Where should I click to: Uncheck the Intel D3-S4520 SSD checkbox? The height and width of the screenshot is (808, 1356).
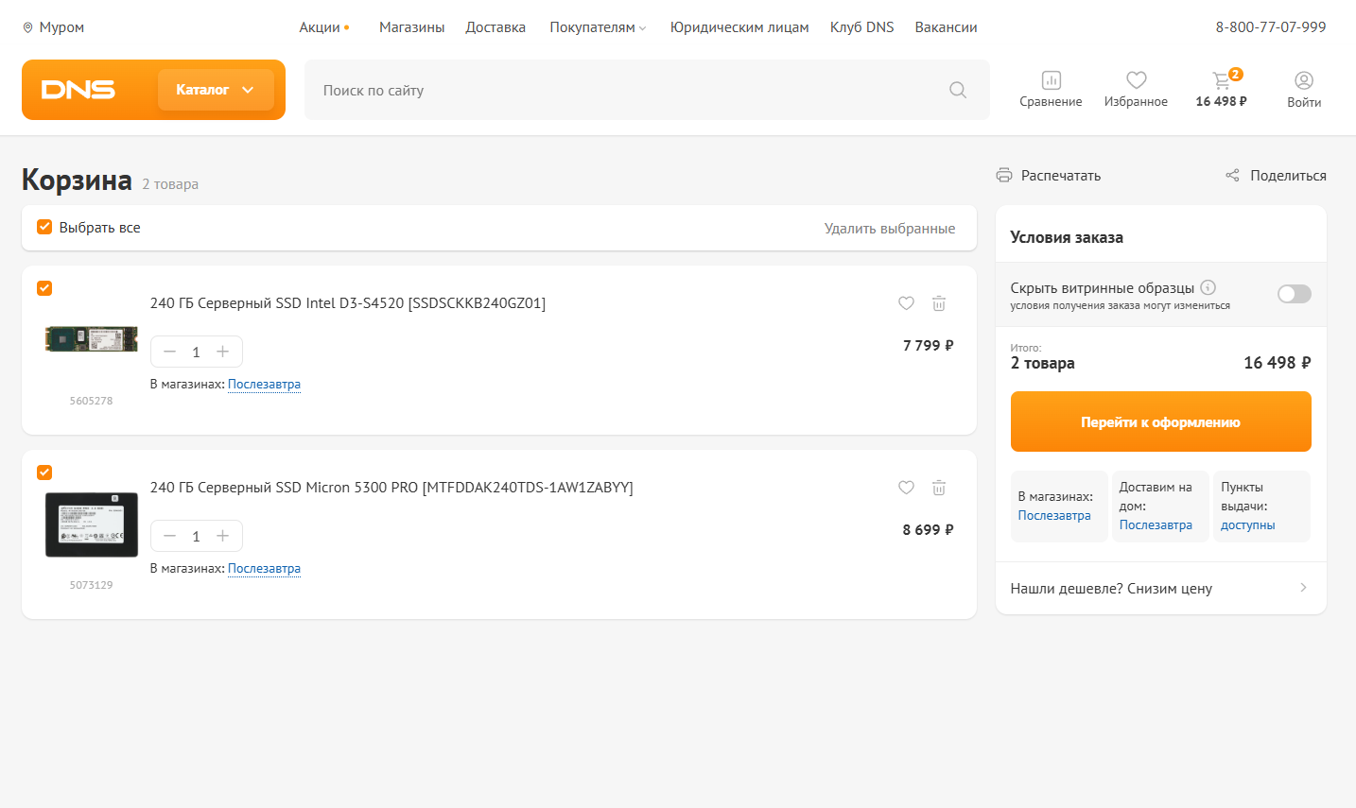pos(44,288)
